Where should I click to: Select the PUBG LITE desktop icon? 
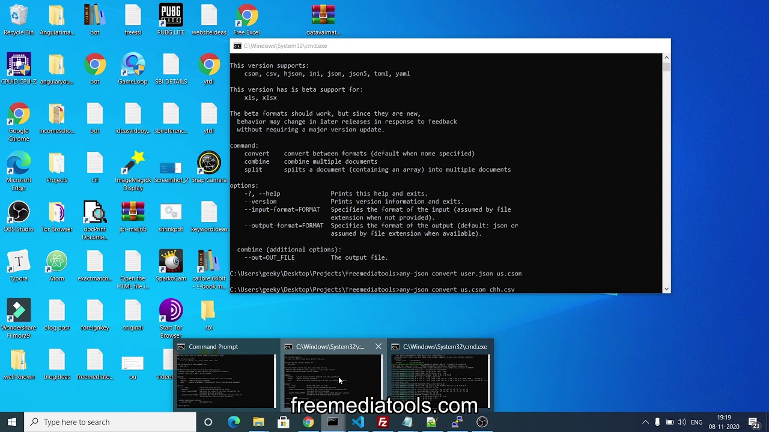point(171,19)
